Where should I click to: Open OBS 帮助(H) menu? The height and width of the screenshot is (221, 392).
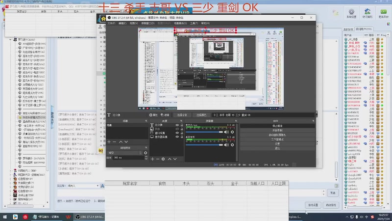(205, 23)
